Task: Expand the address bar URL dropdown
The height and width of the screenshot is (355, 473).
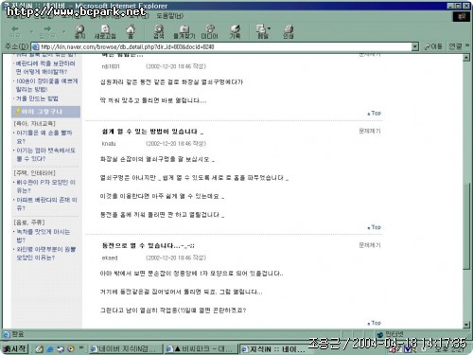Action: pos(415,46)
